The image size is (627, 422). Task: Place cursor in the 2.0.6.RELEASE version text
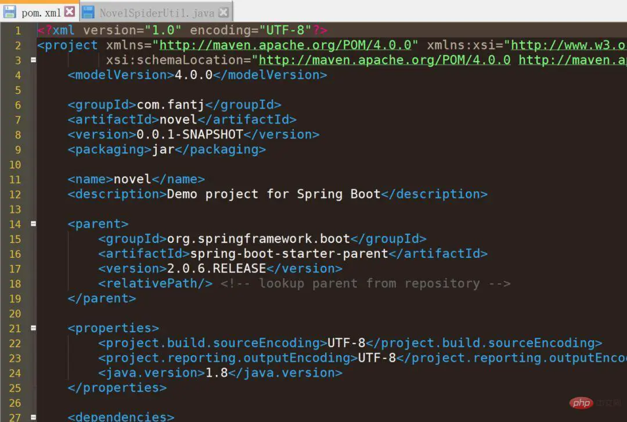tap(217, 268)
